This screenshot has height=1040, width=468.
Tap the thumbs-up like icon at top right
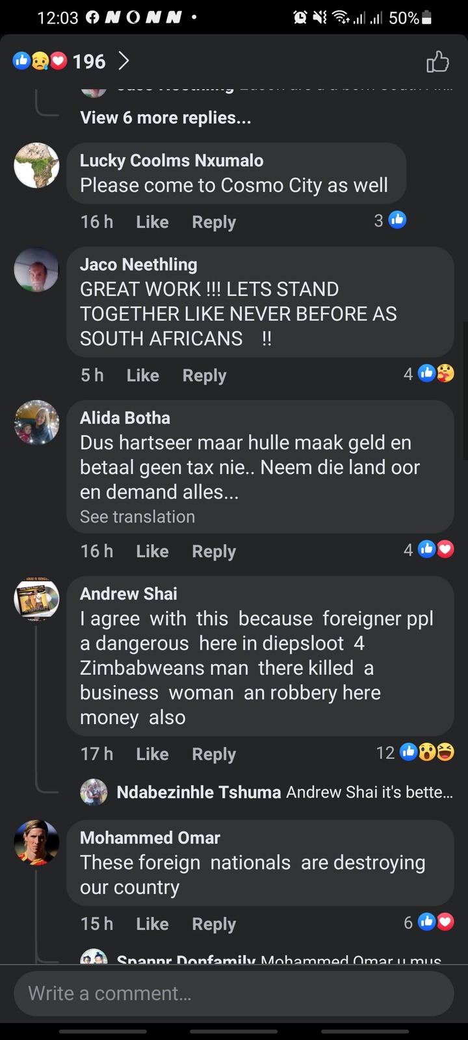pos(437,62)
